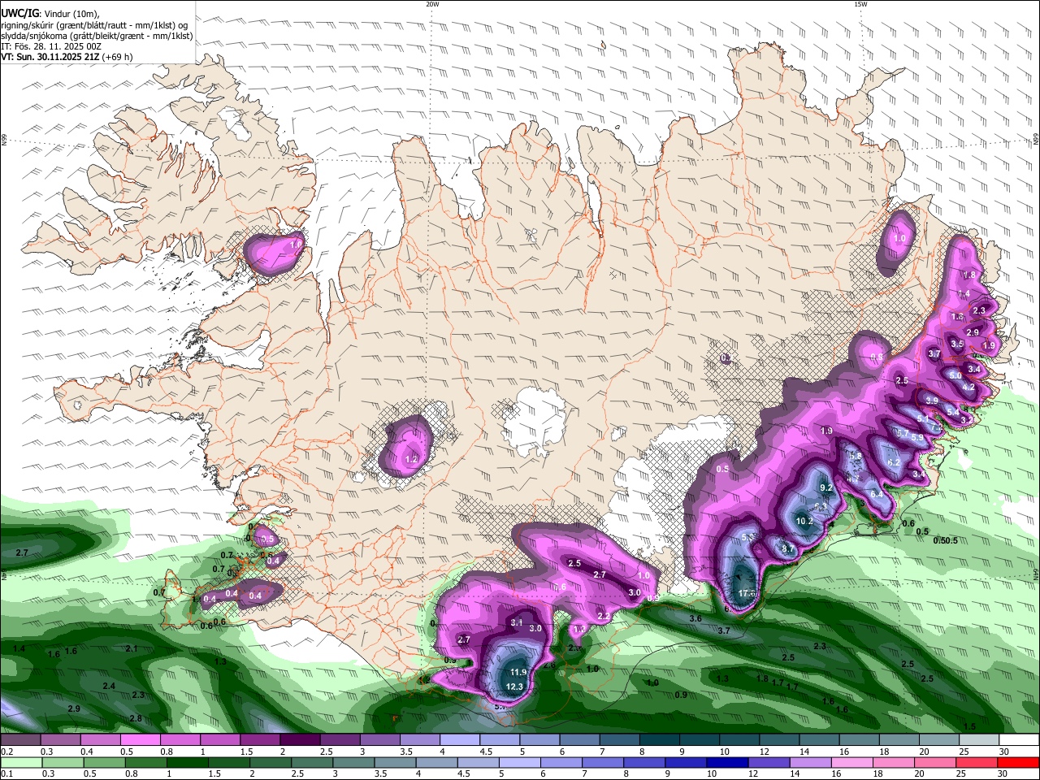Pick the very dark purple swatch labeled 2

click(x=299, y=739)
